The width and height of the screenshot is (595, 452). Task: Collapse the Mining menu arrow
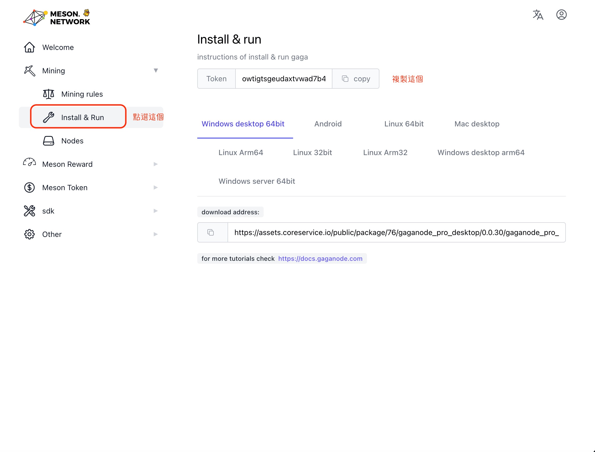tap(156, 70)
